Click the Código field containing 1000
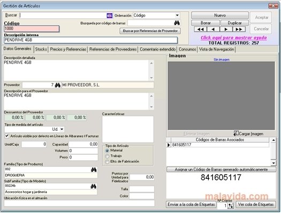Image resolution: width=281 pixels, height=213 pixels. click(32, 29)
